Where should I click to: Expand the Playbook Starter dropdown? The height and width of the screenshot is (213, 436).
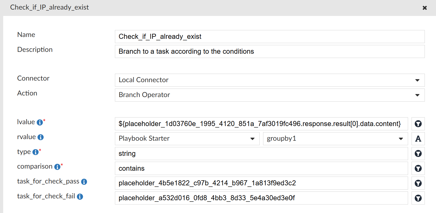click(187, 139)
